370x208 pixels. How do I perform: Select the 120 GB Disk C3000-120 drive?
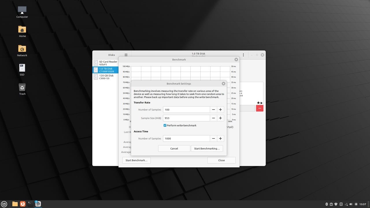[x=106, y=77]
